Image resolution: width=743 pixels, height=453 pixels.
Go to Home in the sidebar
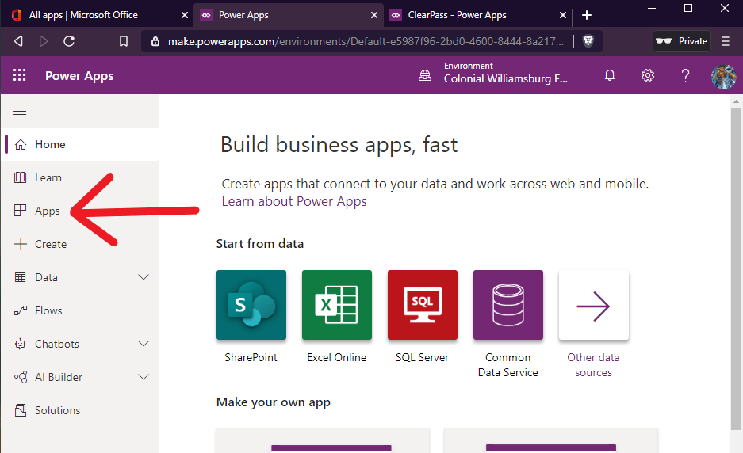pyautogui.click(x=80, y=144)
